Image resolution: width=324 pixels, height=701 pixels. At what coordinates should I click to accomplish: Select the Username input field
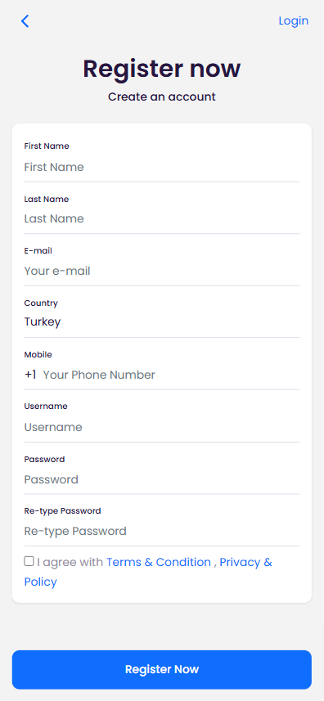(x=162, y=428)
